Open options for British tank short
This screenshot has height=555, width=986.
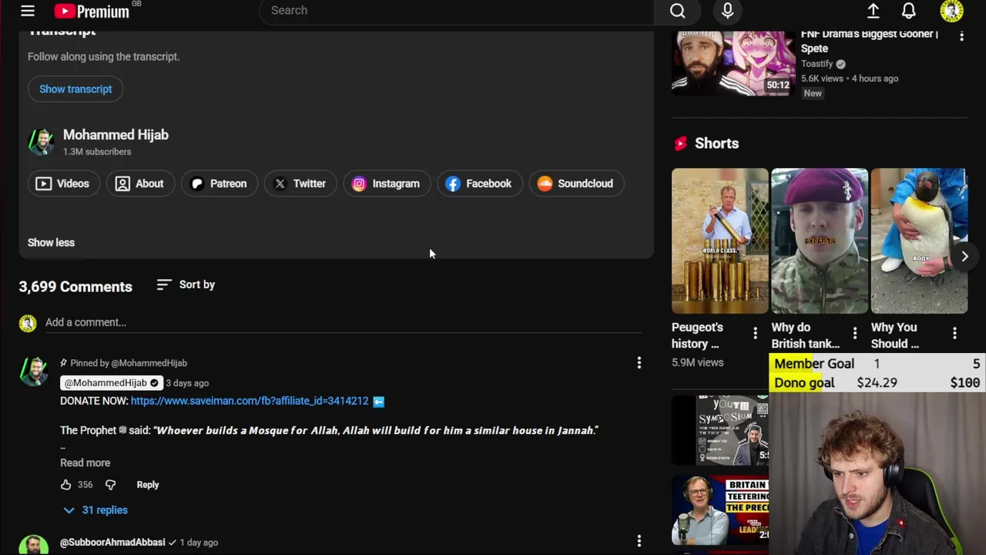pos(854,333)
